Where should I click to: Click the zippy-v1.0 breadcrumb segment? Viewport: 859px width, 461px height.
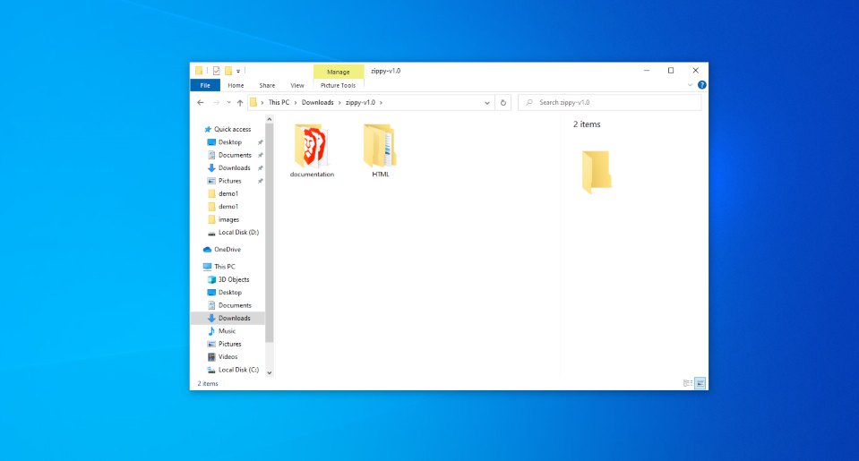360,102
